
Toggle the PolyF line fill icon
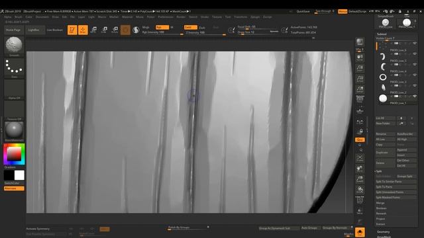[360, 200]
